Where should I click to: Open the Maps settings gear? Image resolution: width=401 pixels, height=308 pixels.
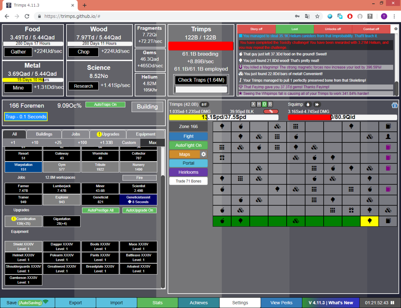204,154
